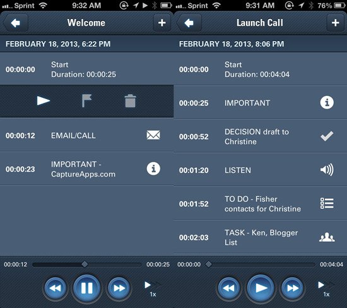Image resolution: width=347 pixels, height=308 pixels.
Task: Tap the plus button on Welcome screen
Action: click(162, 23)
